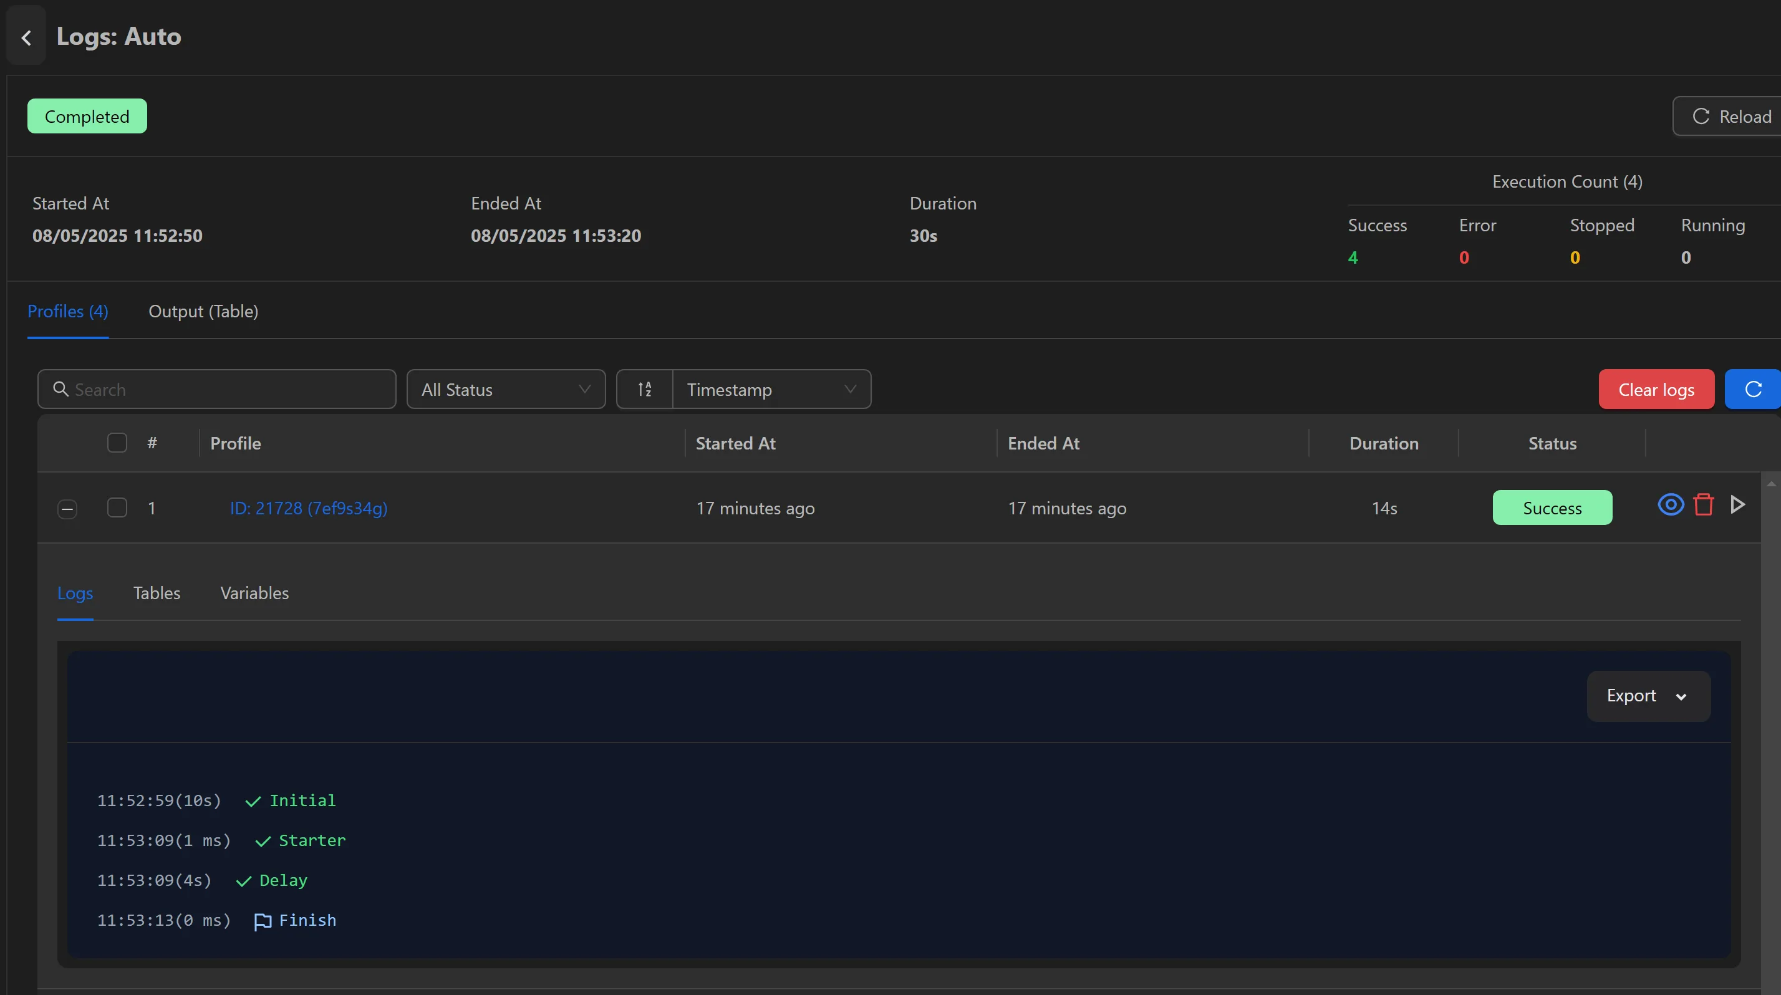Delete profile 21728 with the trash icon

click(x=1704, y=505)
